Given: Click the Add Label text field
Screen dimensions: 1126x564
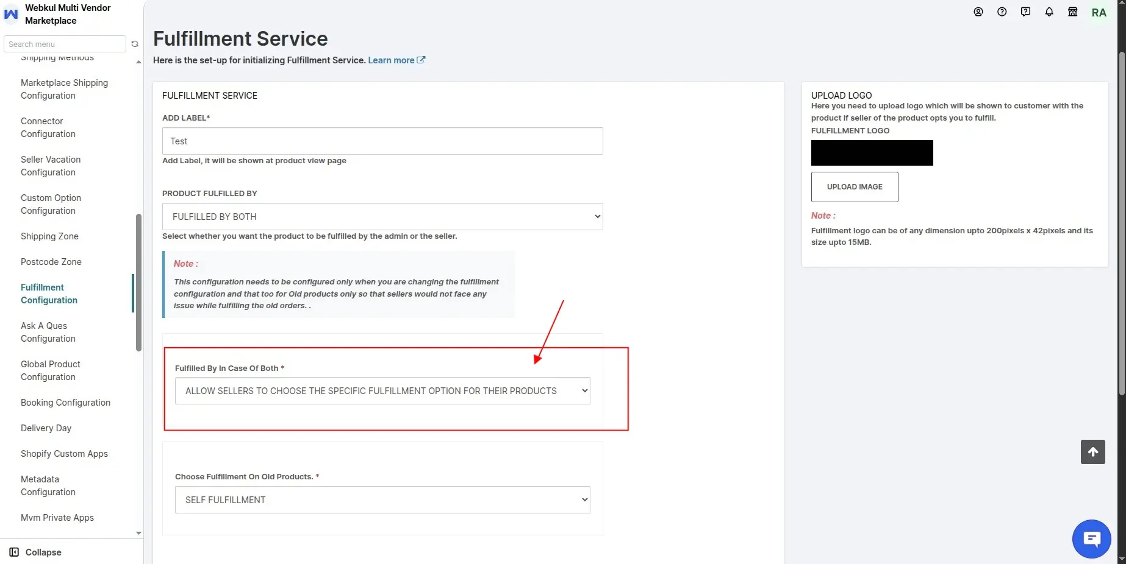Looking at the screenshot, I should pos(382,141).
